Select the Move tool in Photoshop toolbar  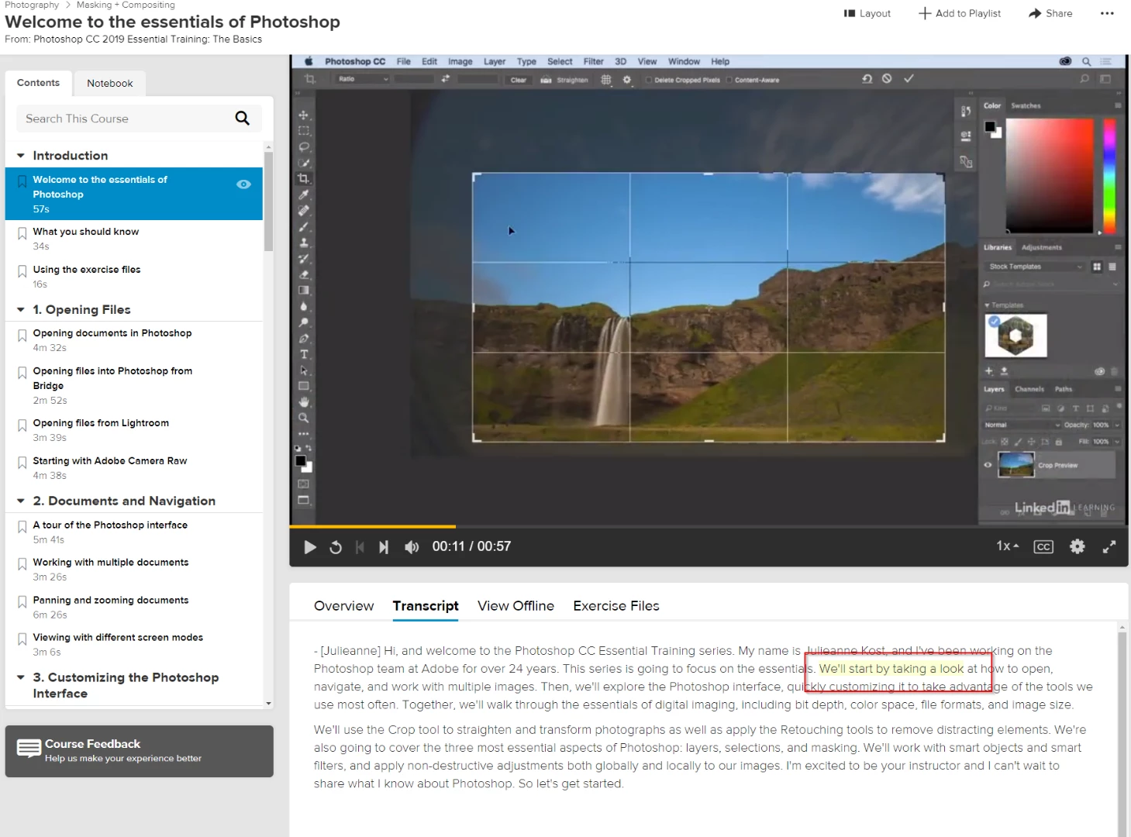point(304,115)
